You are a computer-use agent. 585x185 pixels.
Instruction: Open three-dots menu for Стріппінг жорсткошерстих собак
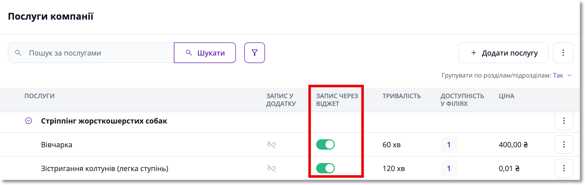[564, 121]
